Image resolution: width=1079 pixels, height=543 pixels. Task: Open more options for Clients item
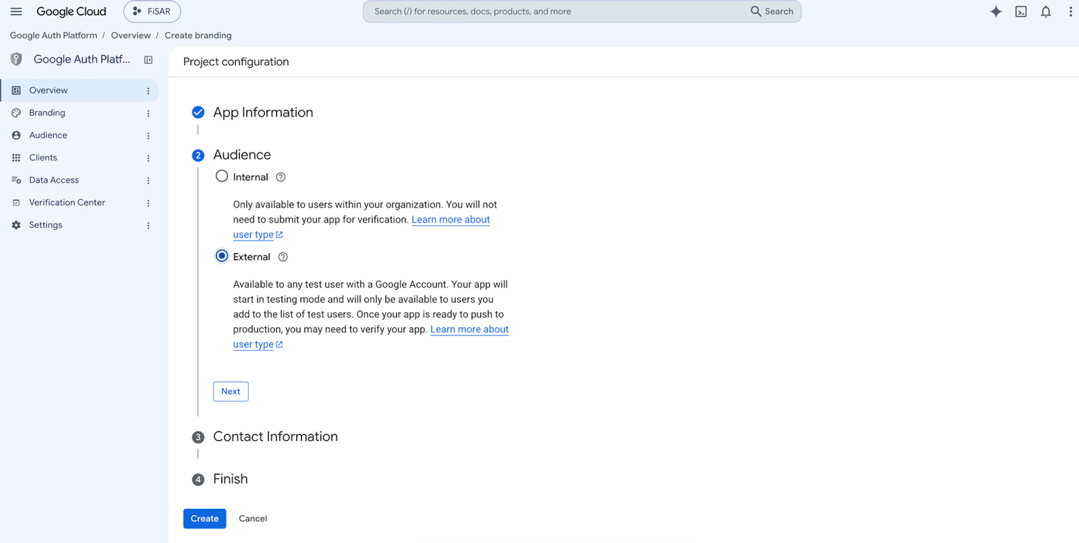coord(148,158)
